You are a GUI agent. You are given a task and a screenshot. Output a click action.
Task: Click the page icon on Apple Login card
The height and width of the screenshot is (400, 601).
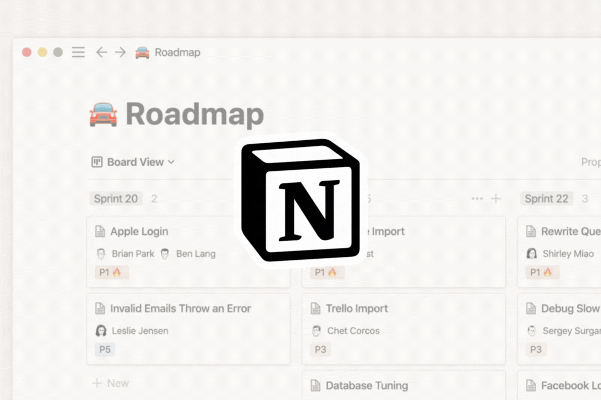point(100,232)
